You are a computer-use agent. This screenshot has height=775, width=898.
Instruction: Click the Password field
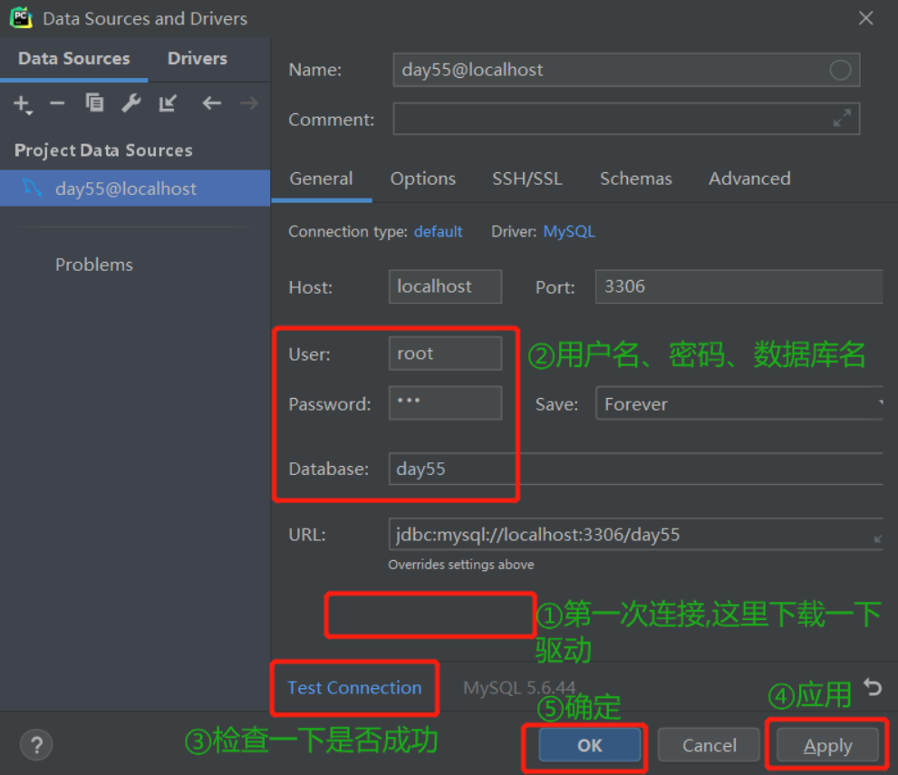tap(445, 402)
